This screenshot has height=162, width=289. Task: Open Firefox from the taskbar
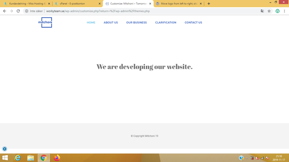[x=57, y=158]
